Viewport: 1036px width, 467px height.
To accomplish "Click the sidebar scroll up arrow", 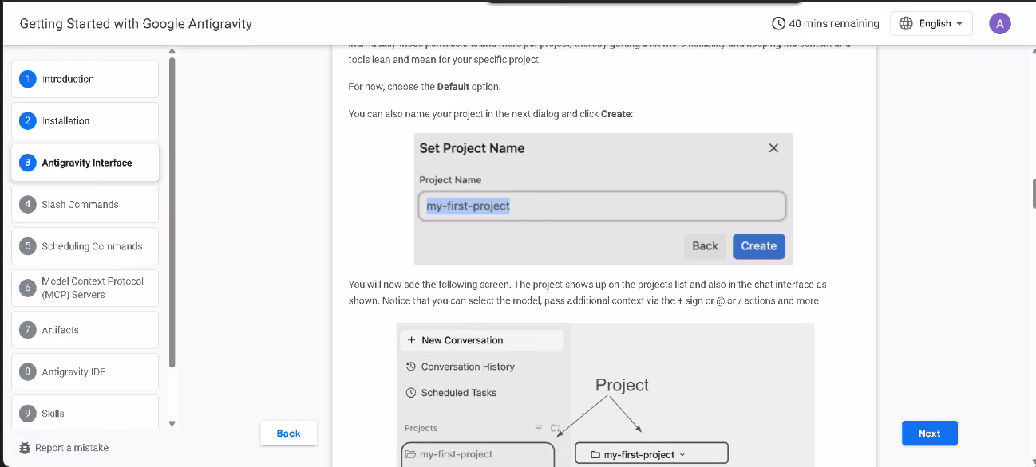I will pyautogui.click(x=172, y=52).
